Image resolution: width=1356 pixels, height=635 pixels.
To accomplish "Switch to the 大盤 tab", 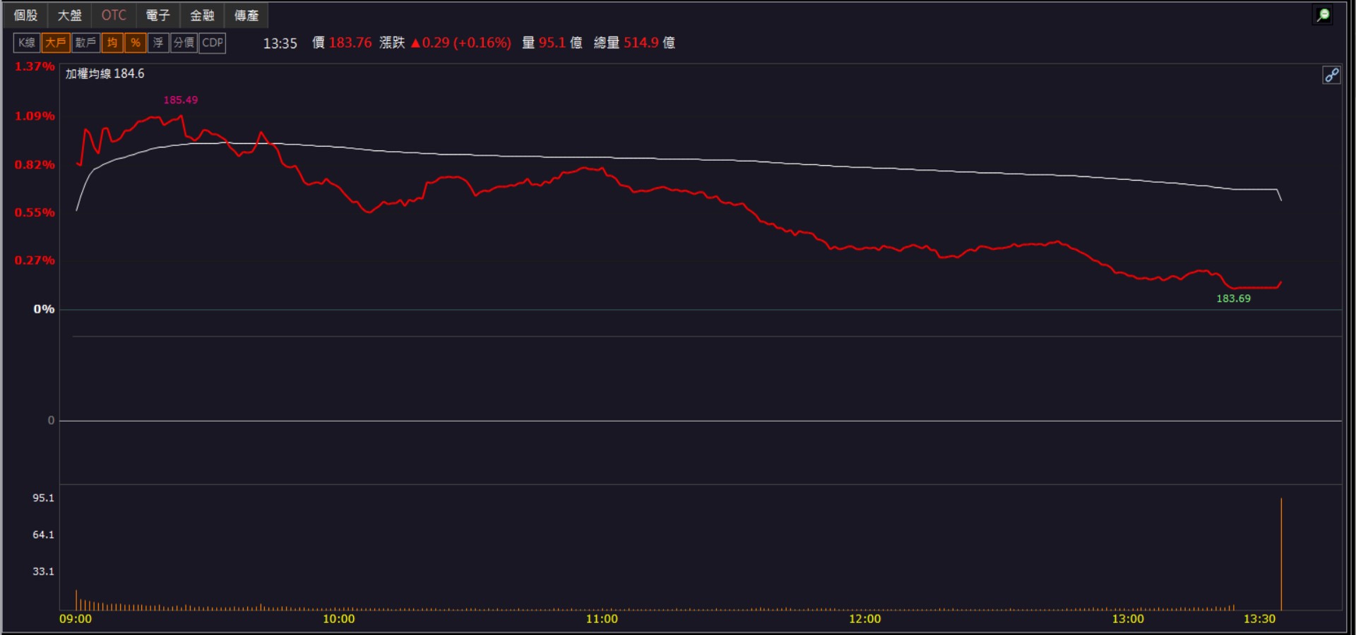I will pyautogui.click(x=69, y=15).
